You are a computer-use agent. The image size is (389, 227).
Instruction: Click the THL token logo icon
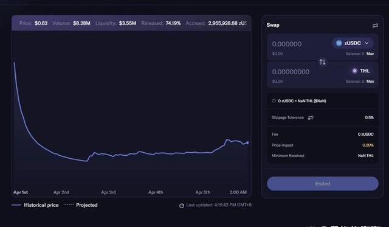coord(355,71)
